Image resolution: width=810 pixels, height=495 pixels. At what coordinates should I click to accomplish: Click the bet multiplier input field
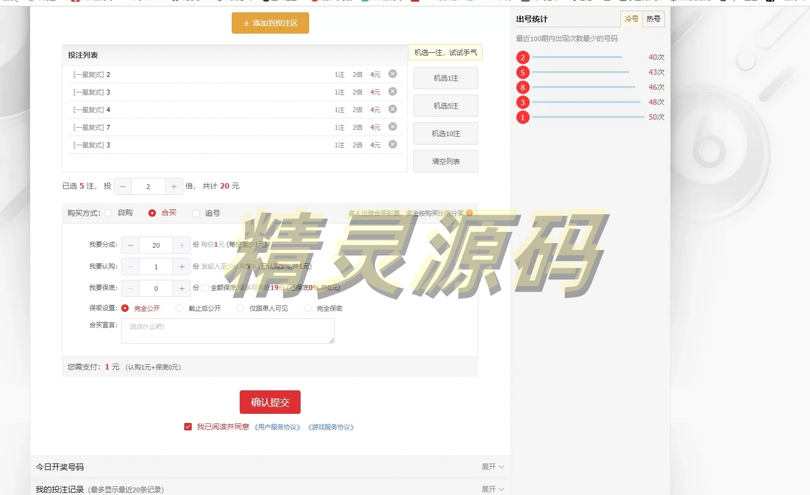click(148, 186)
